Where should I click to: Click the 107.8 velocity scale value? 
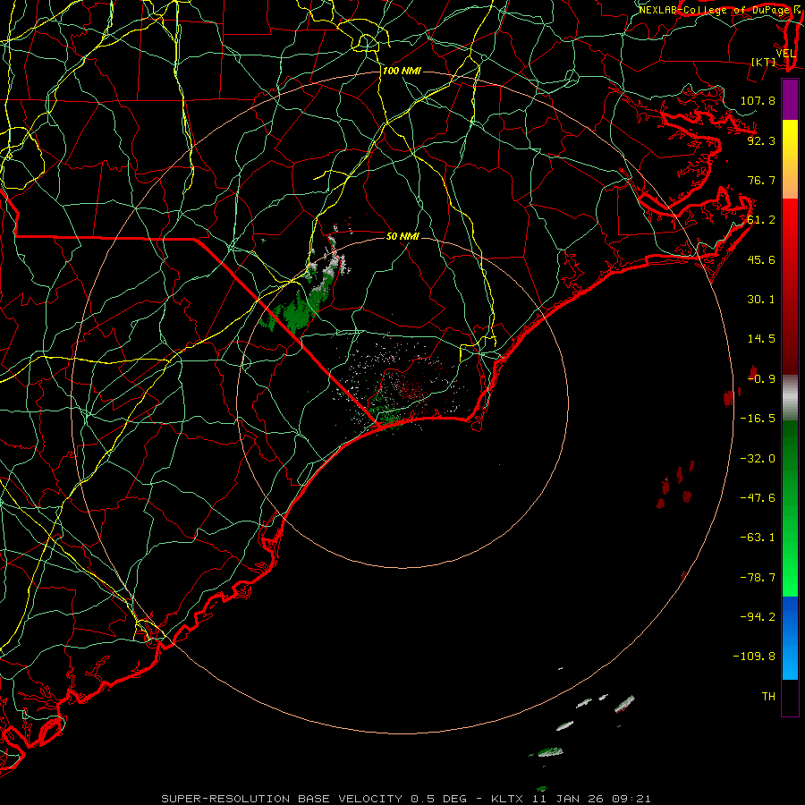tap(758, 100)
